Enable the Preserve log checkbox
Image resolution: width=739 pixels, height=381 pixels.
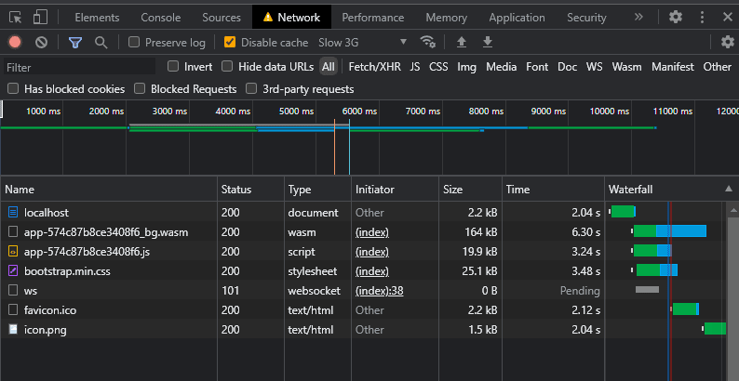(135, 42)
